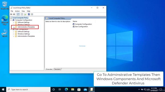This screenshot has width=165, height=92.
Task: Collapse the Computer Configuration node
Action: [11, 20]
